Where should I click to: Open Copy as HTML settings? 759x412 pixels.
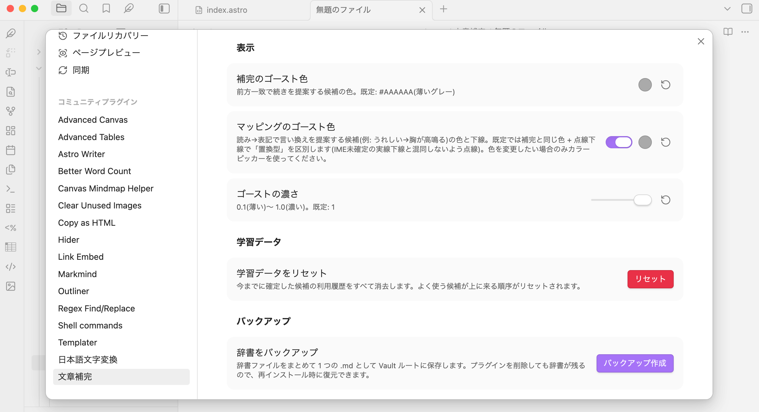[x=121, y=223]
